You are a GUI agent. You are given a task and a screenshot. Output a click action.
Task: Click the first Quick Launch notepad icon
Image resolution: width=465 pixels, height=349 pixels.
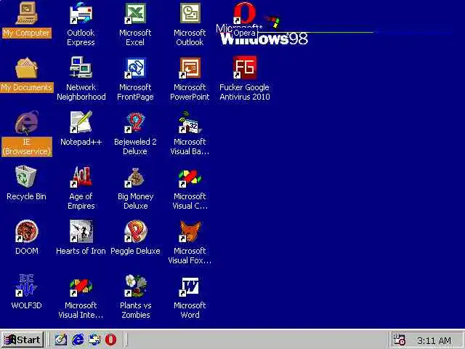tap(61, 340)
